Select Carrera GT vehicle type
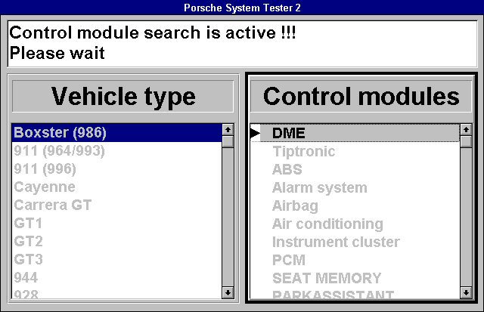Screen dimensions: 484x312 pyautogui.click(x=53, y=205)
